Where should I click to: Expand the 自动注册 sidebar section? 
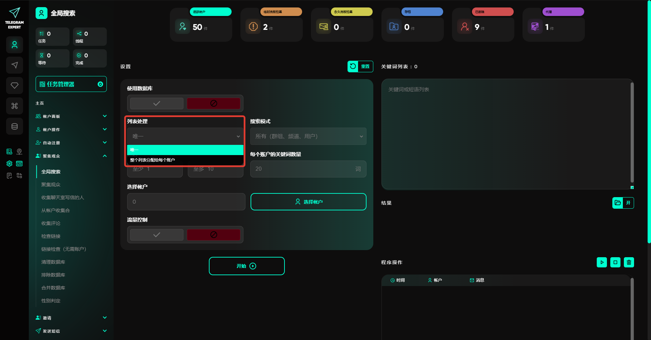click(x=71, y=143)
